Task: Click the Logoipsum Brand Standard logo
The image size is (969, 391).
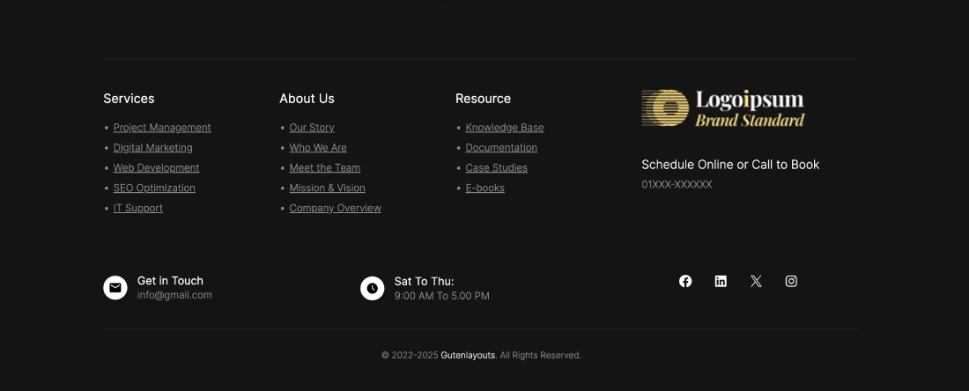Action: (x=723, y=108)
